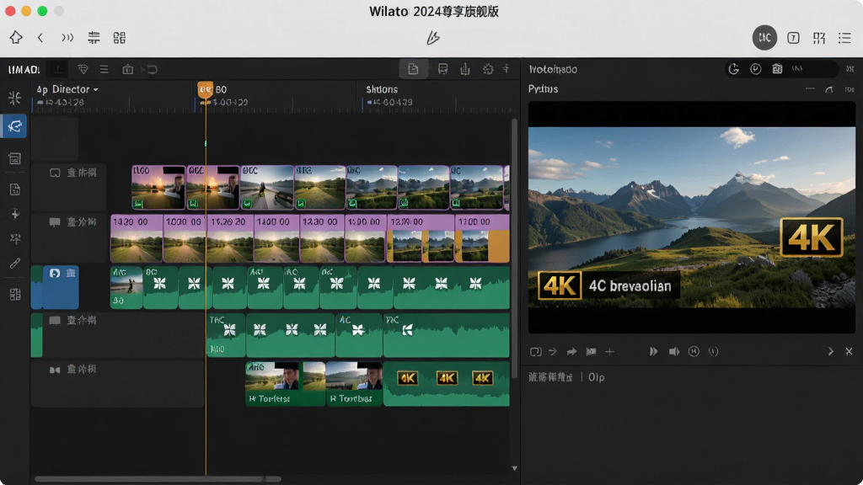Click the clock icon in preview panel header
The image size is (863, 485).
pos(756,69)
